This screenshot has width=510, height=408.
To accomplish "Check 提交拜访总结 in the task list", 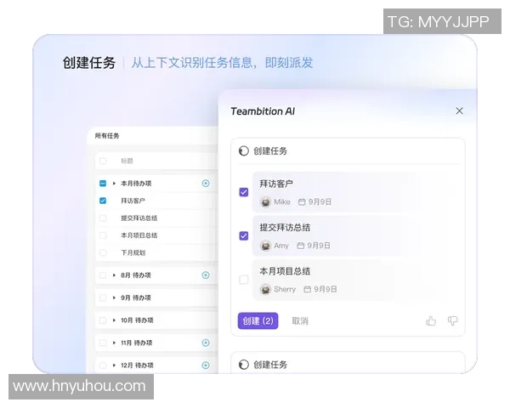I will pyautogui.click(x=103, y=218).
